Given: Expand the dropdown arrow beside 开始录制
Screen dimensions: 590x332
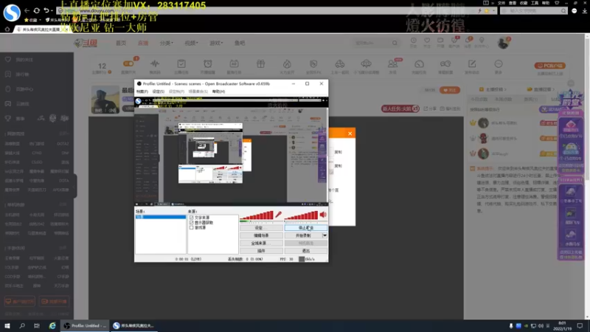Looking at the screenshot, I should point(324,235).
